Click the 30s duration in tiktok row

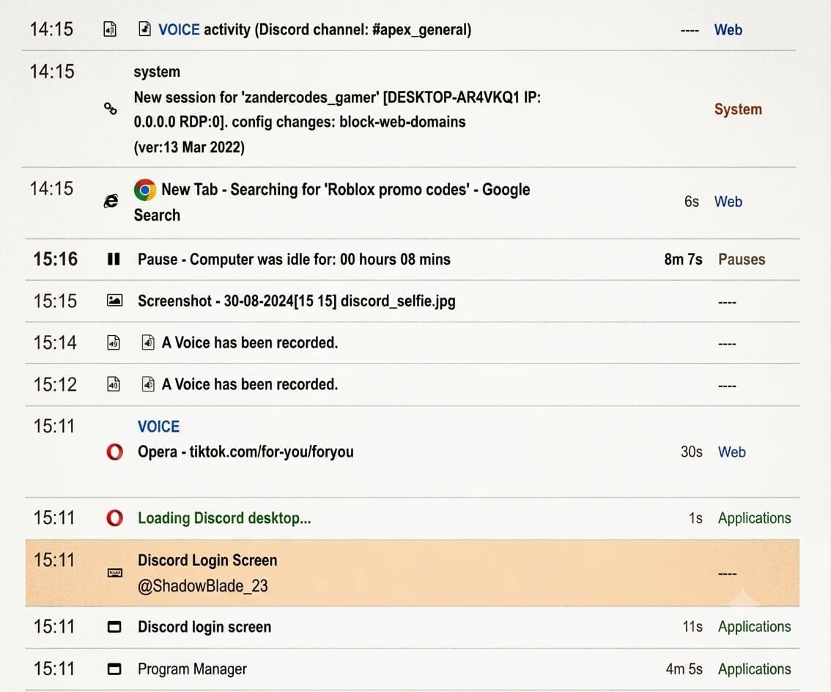pyautogui.click(x=692, y=452)
